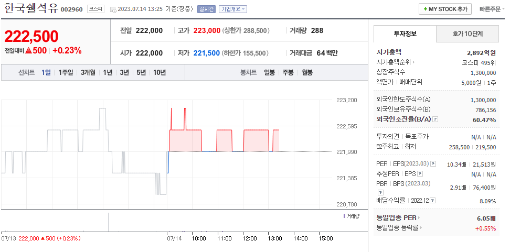The image size is (510, 252).
Task: Click the 코스피 495위 ranking value
Action: point(479,63)
